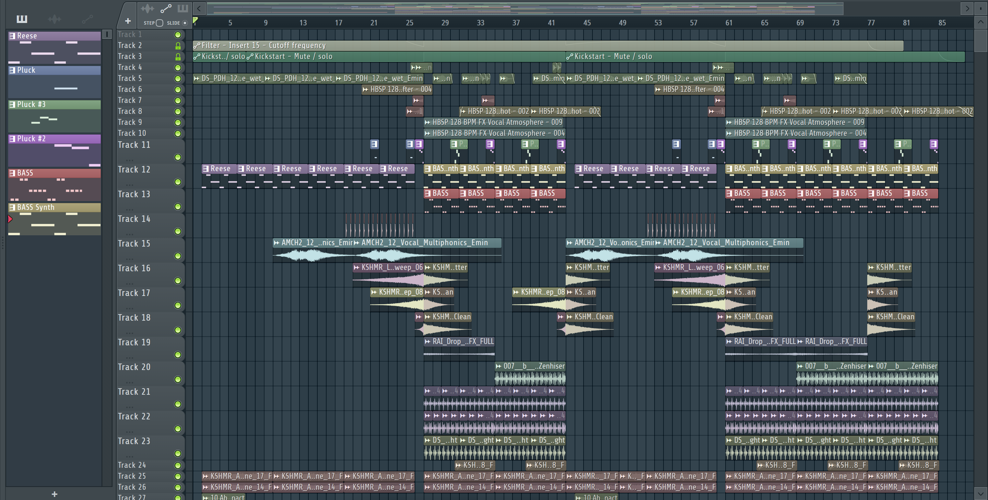Jump to bar 29 on the timeline
The height and width of the screenshot is (500, 988).
point(445,23)
